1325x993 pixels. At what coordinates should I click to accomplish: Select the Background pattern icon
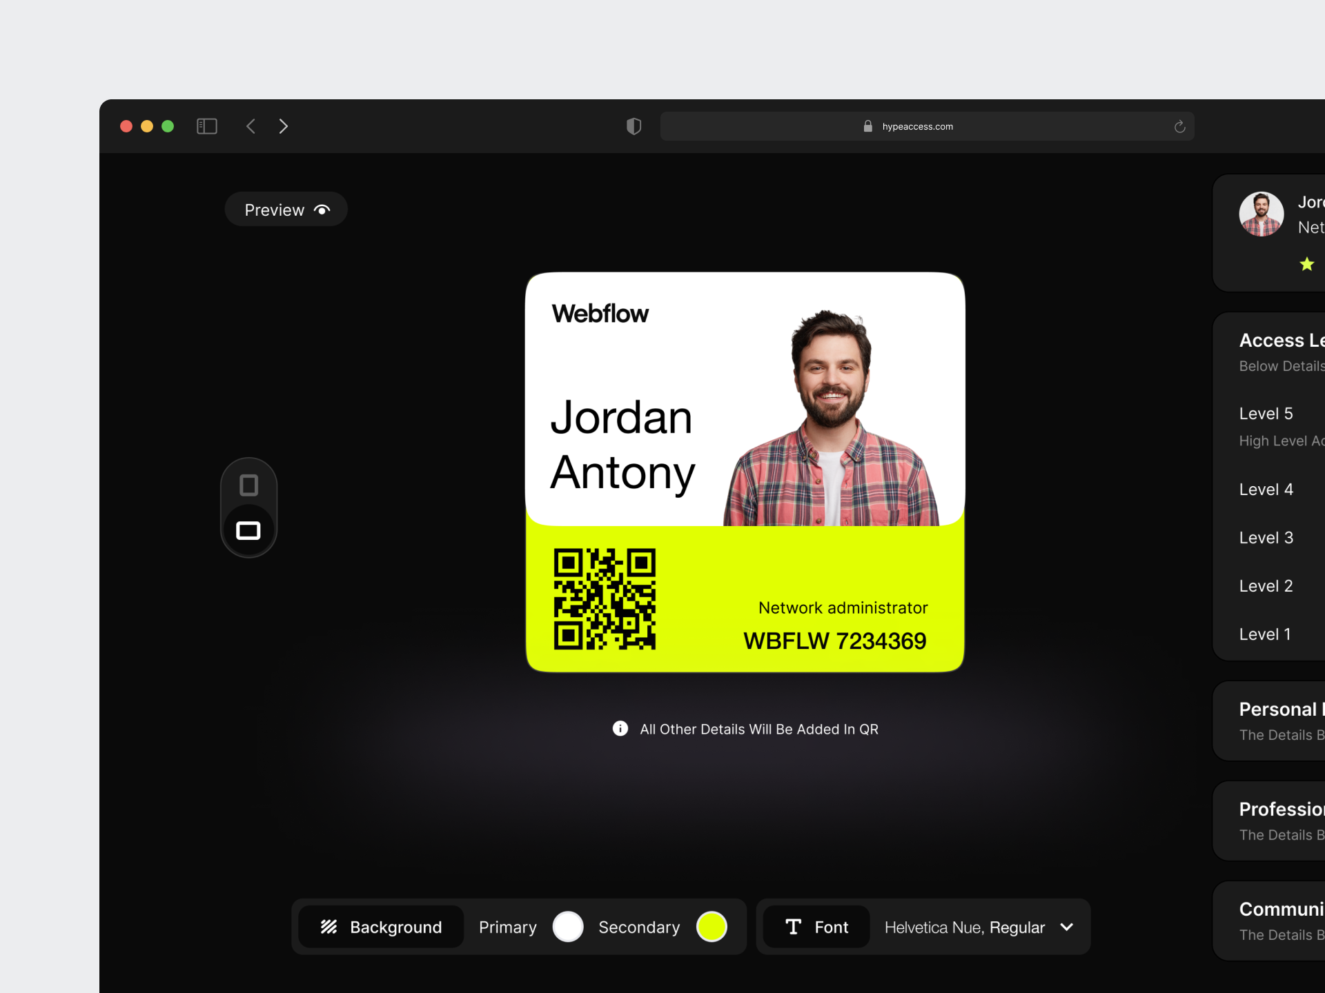[x=330, y=927]
